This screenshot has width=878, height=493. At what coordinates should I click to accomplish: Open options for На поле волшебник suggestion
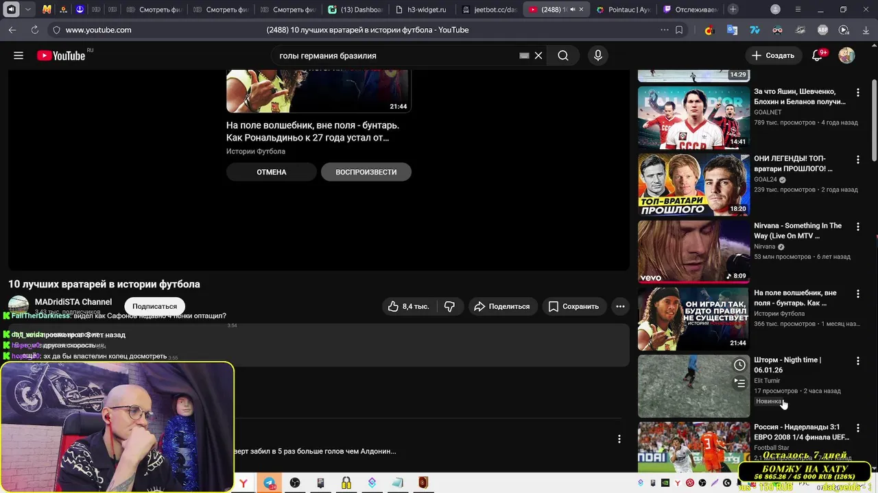coord(857,294)
